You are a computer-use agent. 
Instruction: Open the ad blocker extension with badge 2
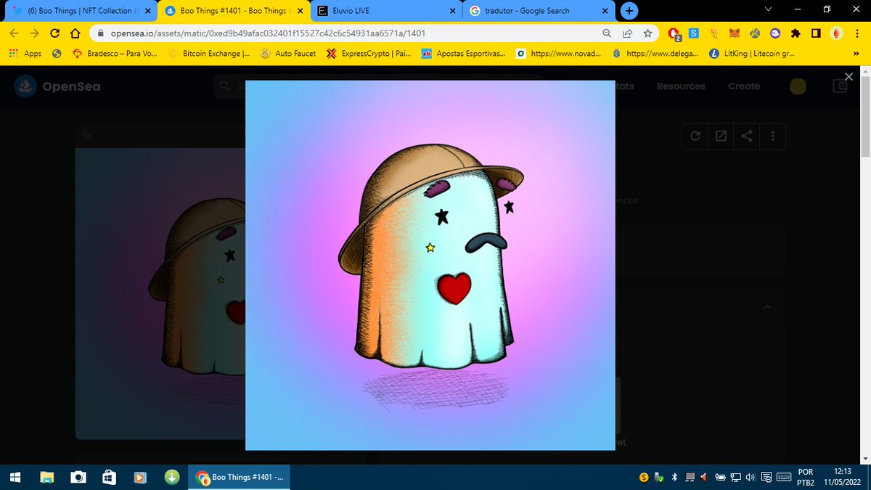pos(674,33)
